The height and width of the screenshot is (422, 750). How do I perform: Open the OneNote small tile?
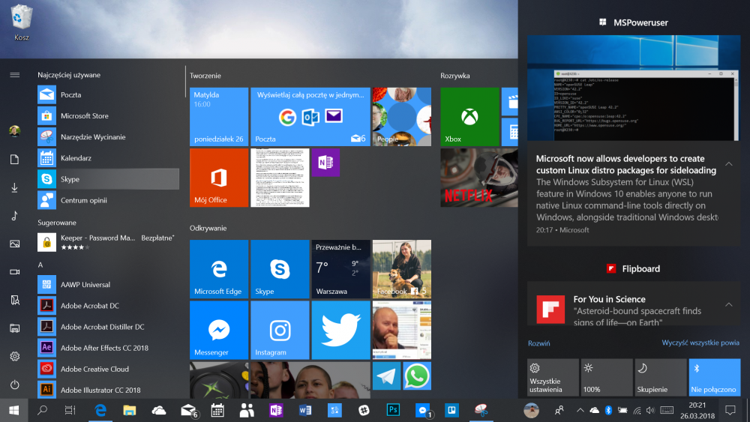click(325, 163)
